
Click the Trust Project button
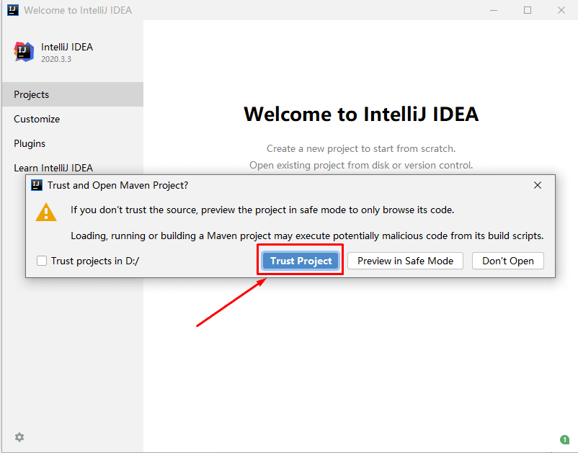[301, 261]
